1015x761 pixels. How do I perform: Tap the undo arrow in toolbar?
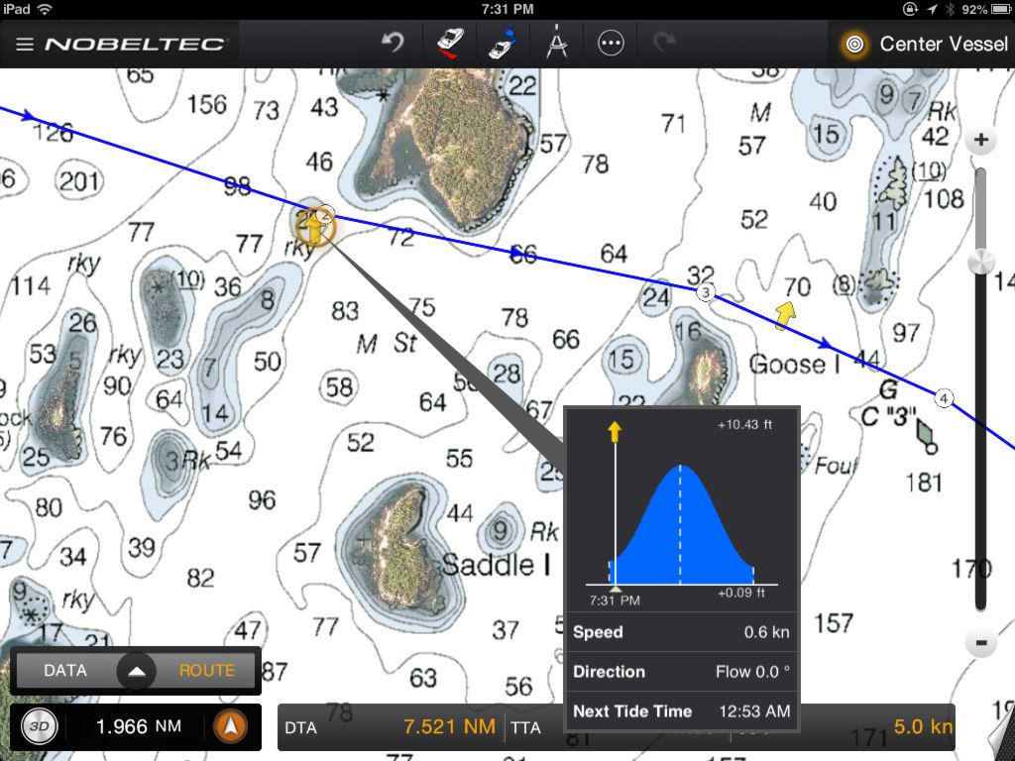393,44
